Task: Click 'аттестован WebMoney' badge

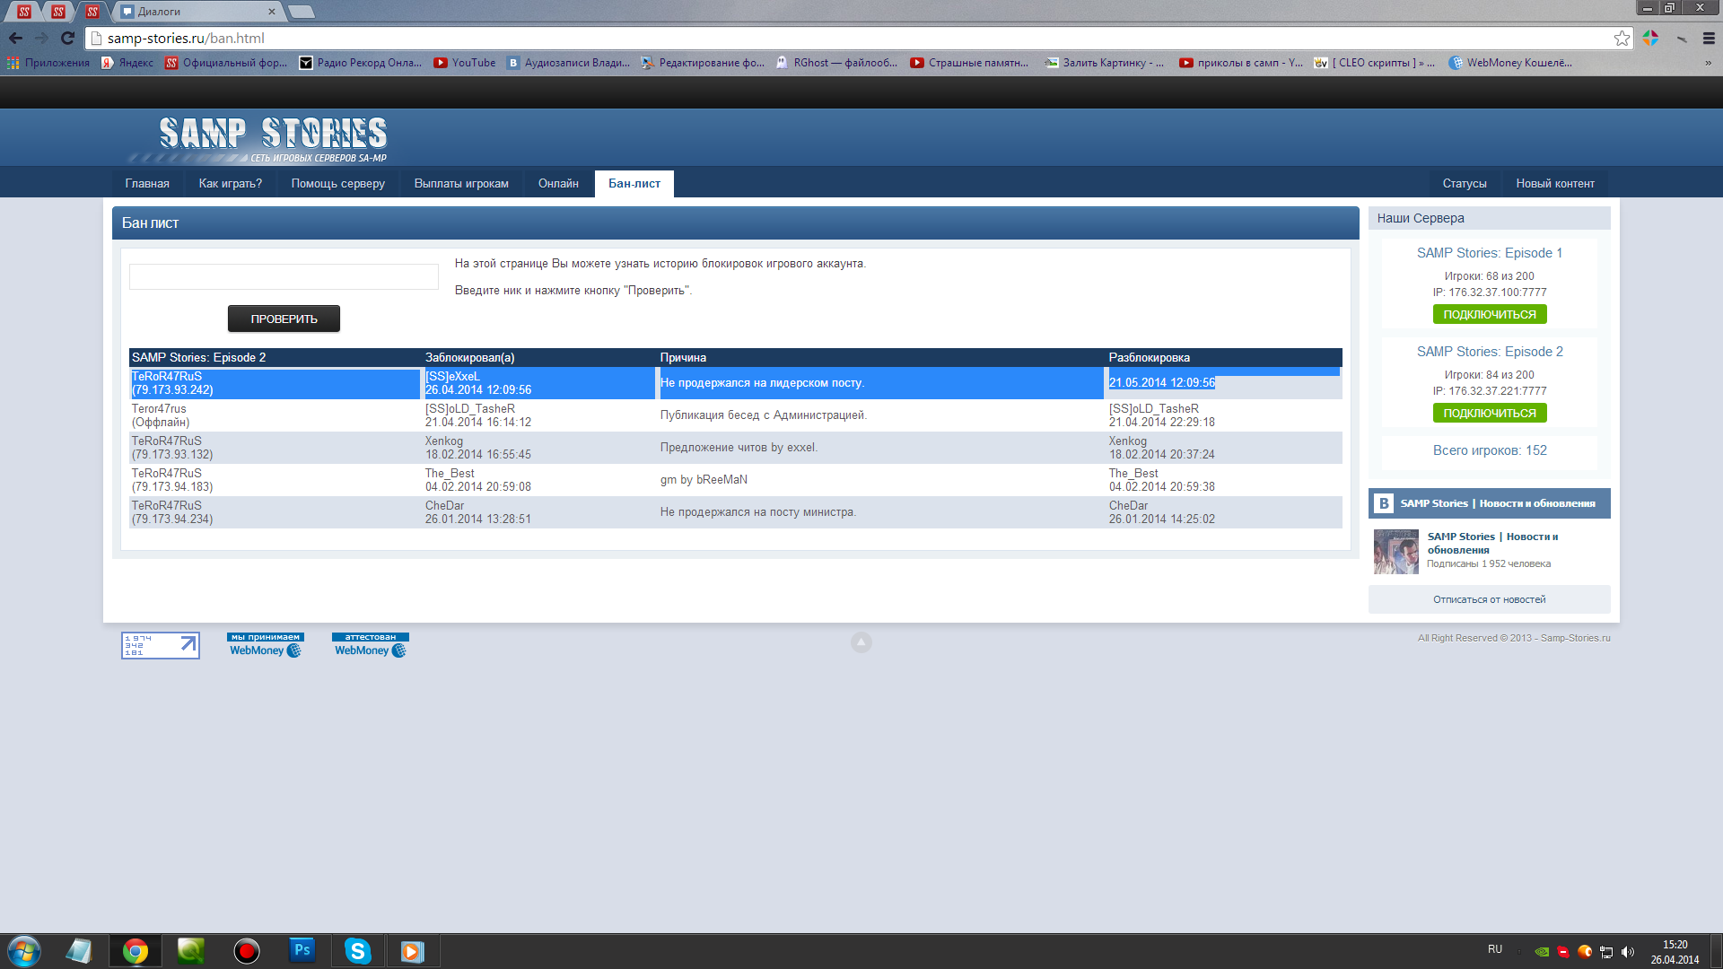Action: coord(371,645)
